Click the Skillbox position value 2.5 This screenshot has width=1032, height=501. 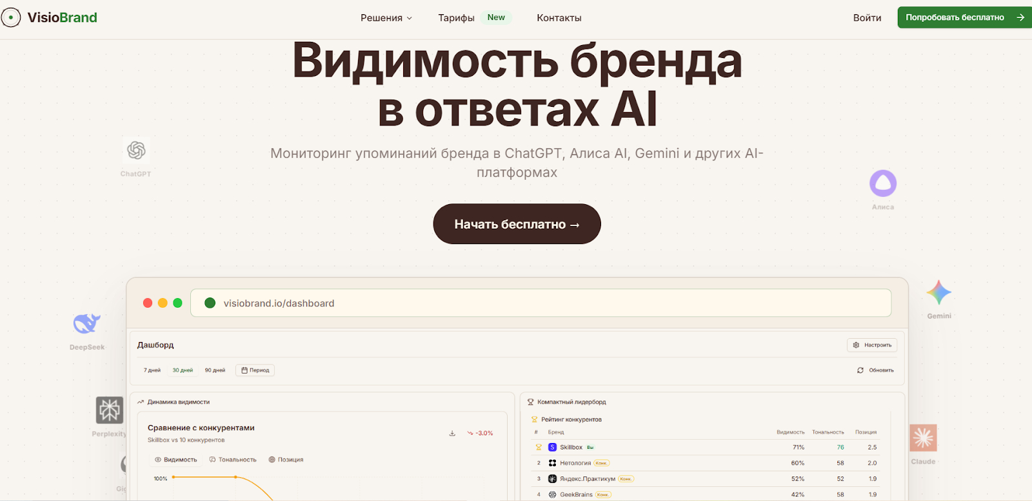pos(872,448)
